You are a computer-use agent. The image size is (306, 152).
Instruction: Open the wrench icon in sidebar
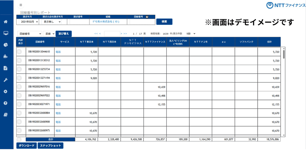pyautogui.click(x=6, y=80)
